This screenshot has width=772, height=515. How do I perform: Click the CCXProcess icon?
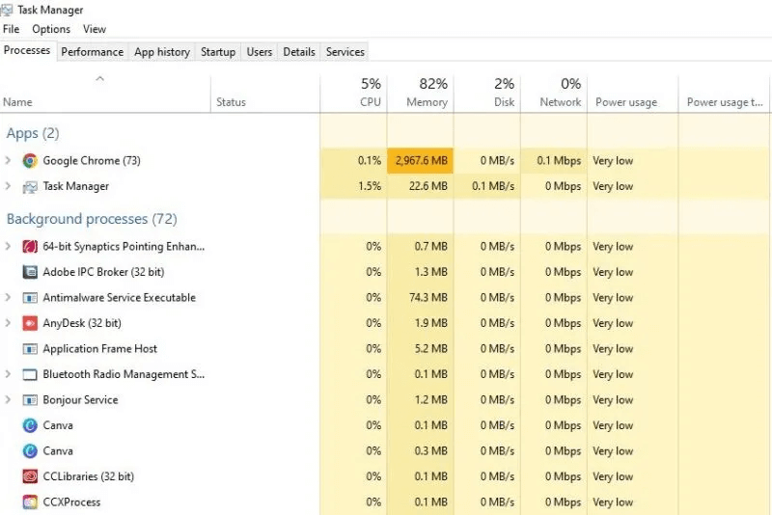pos(30,502)
